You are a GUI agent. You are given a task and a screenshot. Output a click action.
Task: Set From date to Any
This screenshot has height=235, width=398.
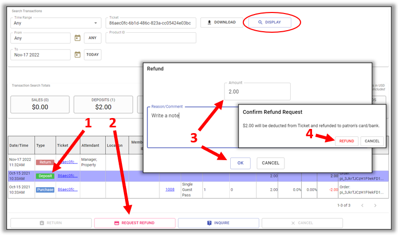coord(92,38)
